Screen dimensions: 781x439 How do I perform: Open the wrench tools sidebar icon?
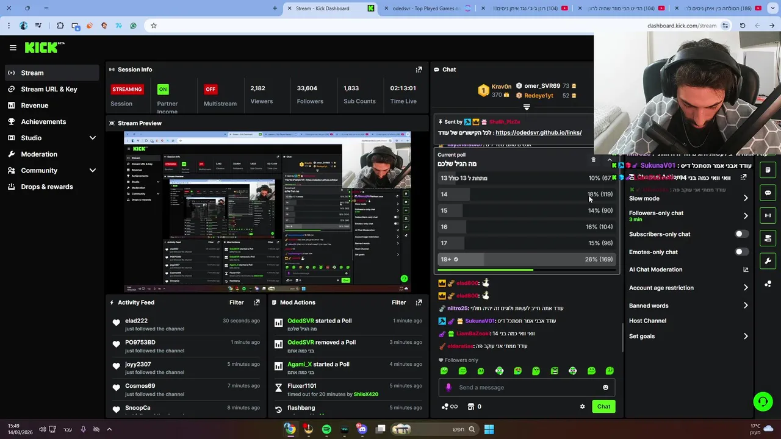point(768,261)
